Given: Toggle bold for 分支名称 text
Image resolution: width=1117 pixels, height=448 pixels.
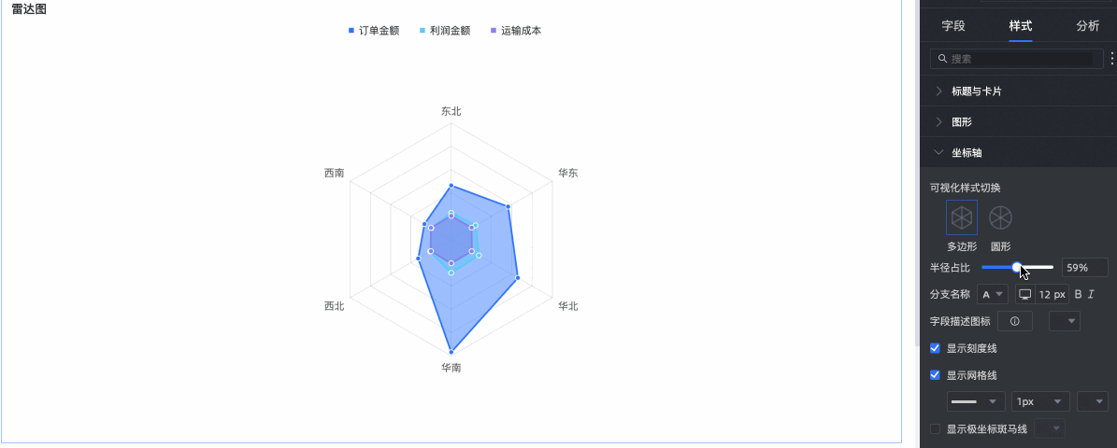Looking at the screenshot, I should (x=1078, y=294).
